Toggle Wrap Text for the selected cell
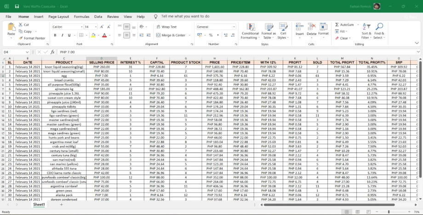This screenshot has width=423, height=215. (x=166, y=27)
